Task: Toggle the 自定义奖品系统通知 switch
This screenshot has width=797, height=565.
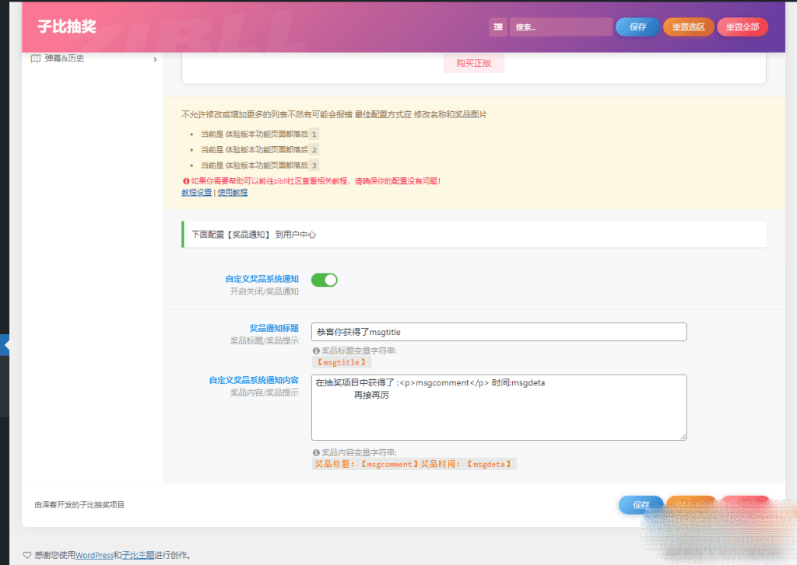Action: [325, 280]
